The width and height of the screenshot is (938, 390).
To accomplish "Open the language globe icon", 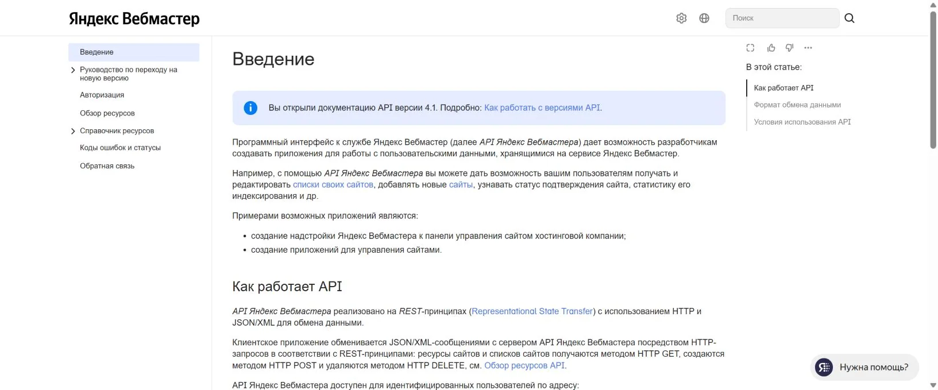I will click(x=704, y=18).
